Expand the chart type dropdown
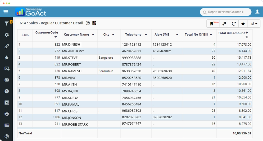This screenshot has height=141, width=263. coord(253,24)
